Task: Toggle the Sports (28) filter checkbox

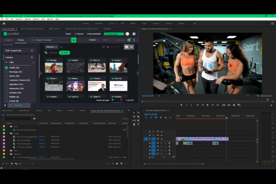Action: pos(6,76)
